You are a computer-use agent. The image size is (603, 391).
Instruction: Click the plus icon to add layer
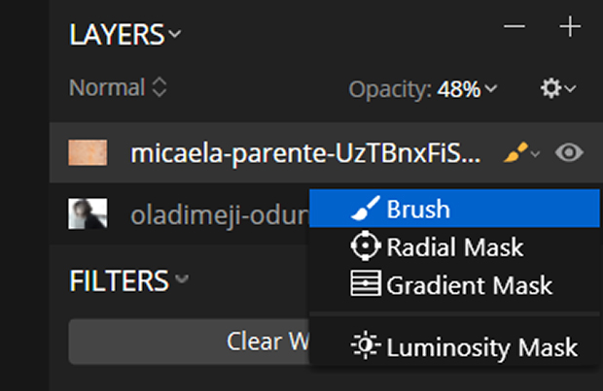pos(570,27)
